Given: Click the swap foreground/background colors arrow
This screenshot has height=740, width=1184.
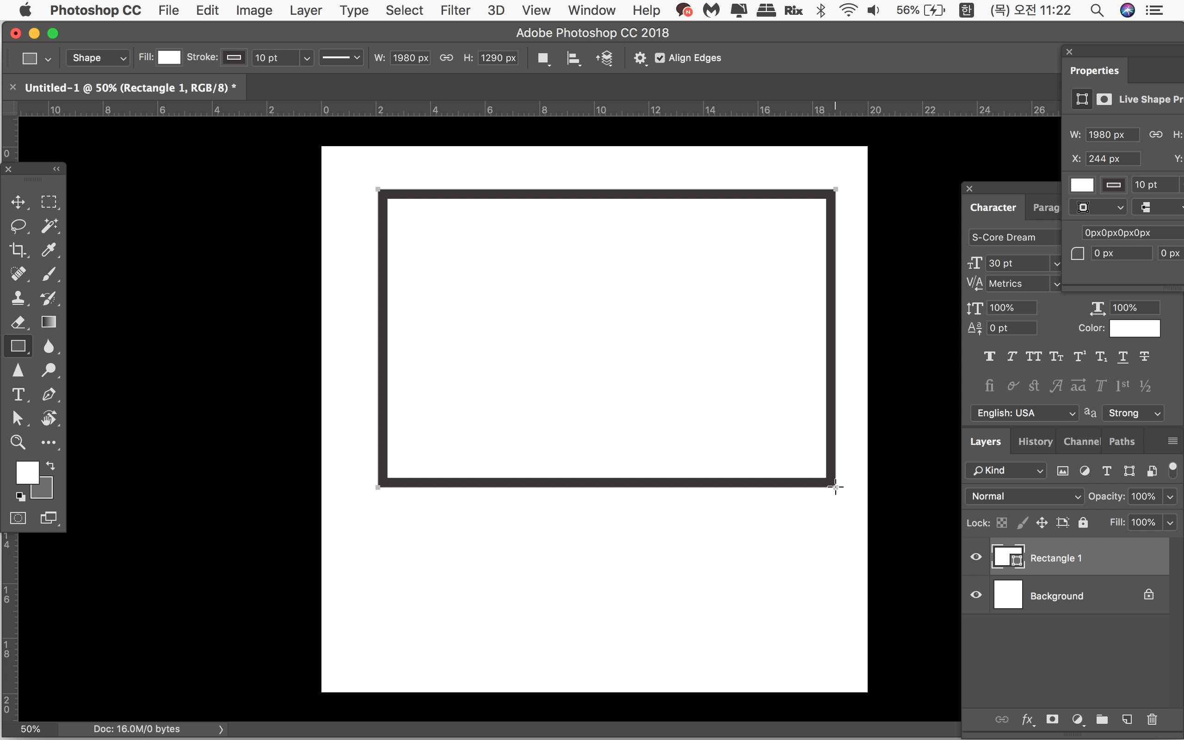Looking at the screenshot, I should [50, 465].
